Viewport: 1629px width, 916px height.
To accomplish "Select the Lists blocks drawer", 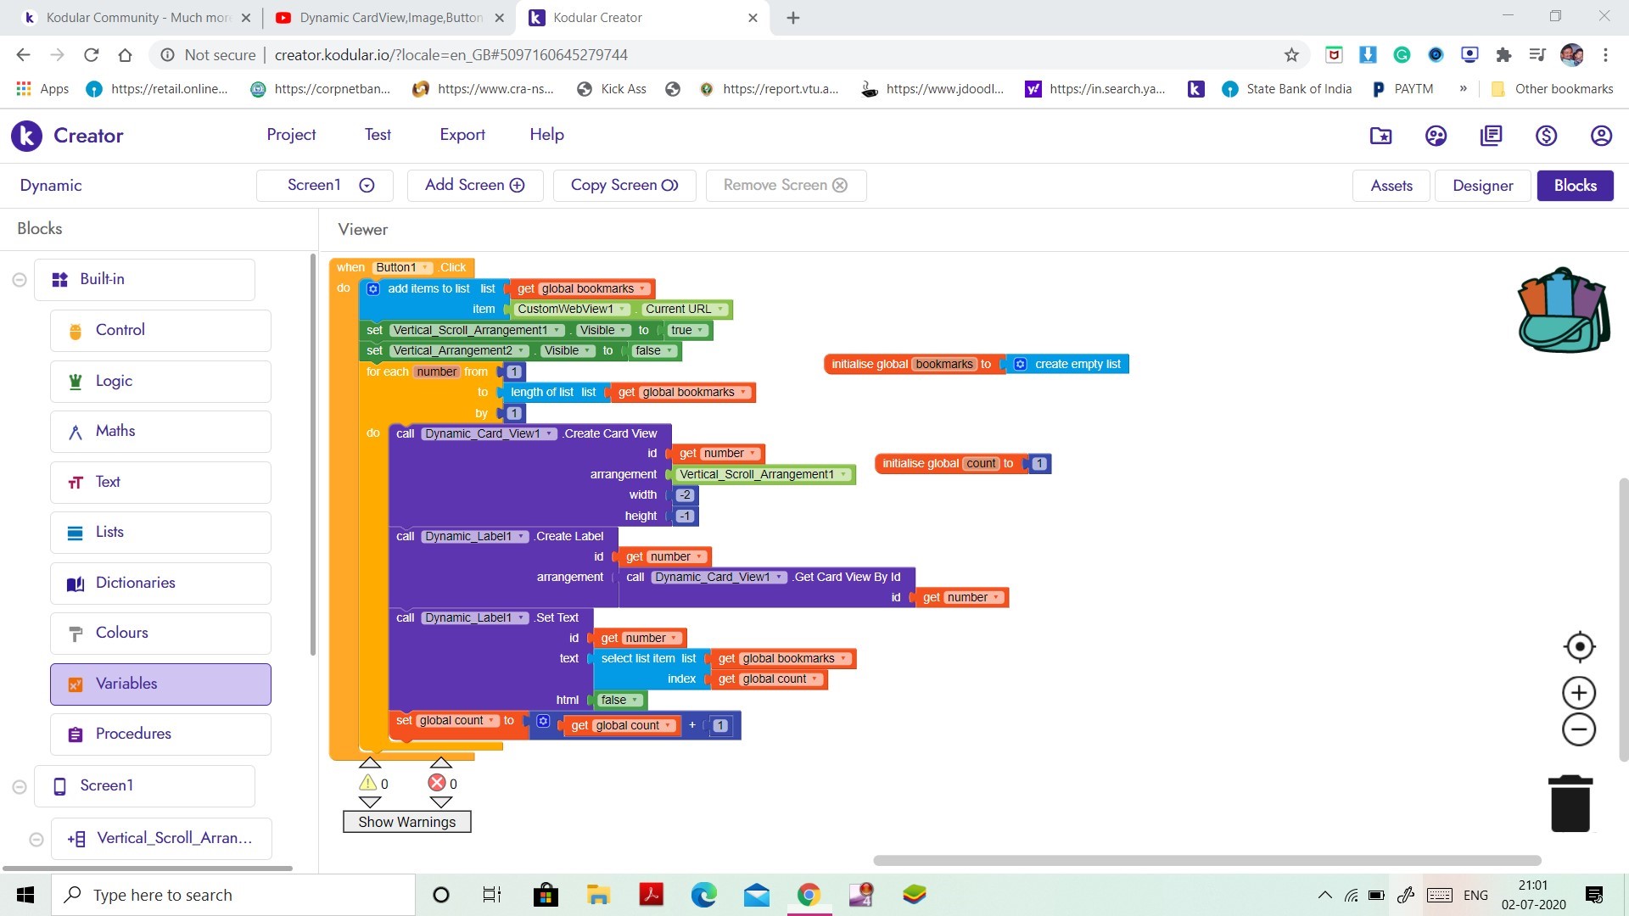I will pyautogui.click(x=160, y=533).
